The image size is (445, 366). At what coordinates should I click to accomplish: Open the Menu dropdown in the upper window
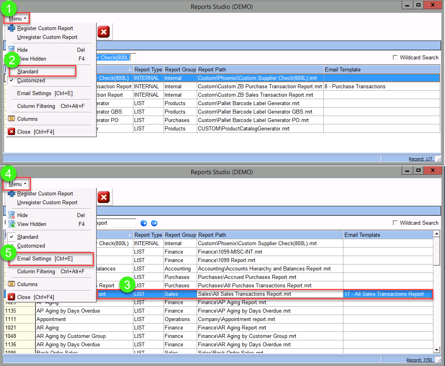[18, 18]
